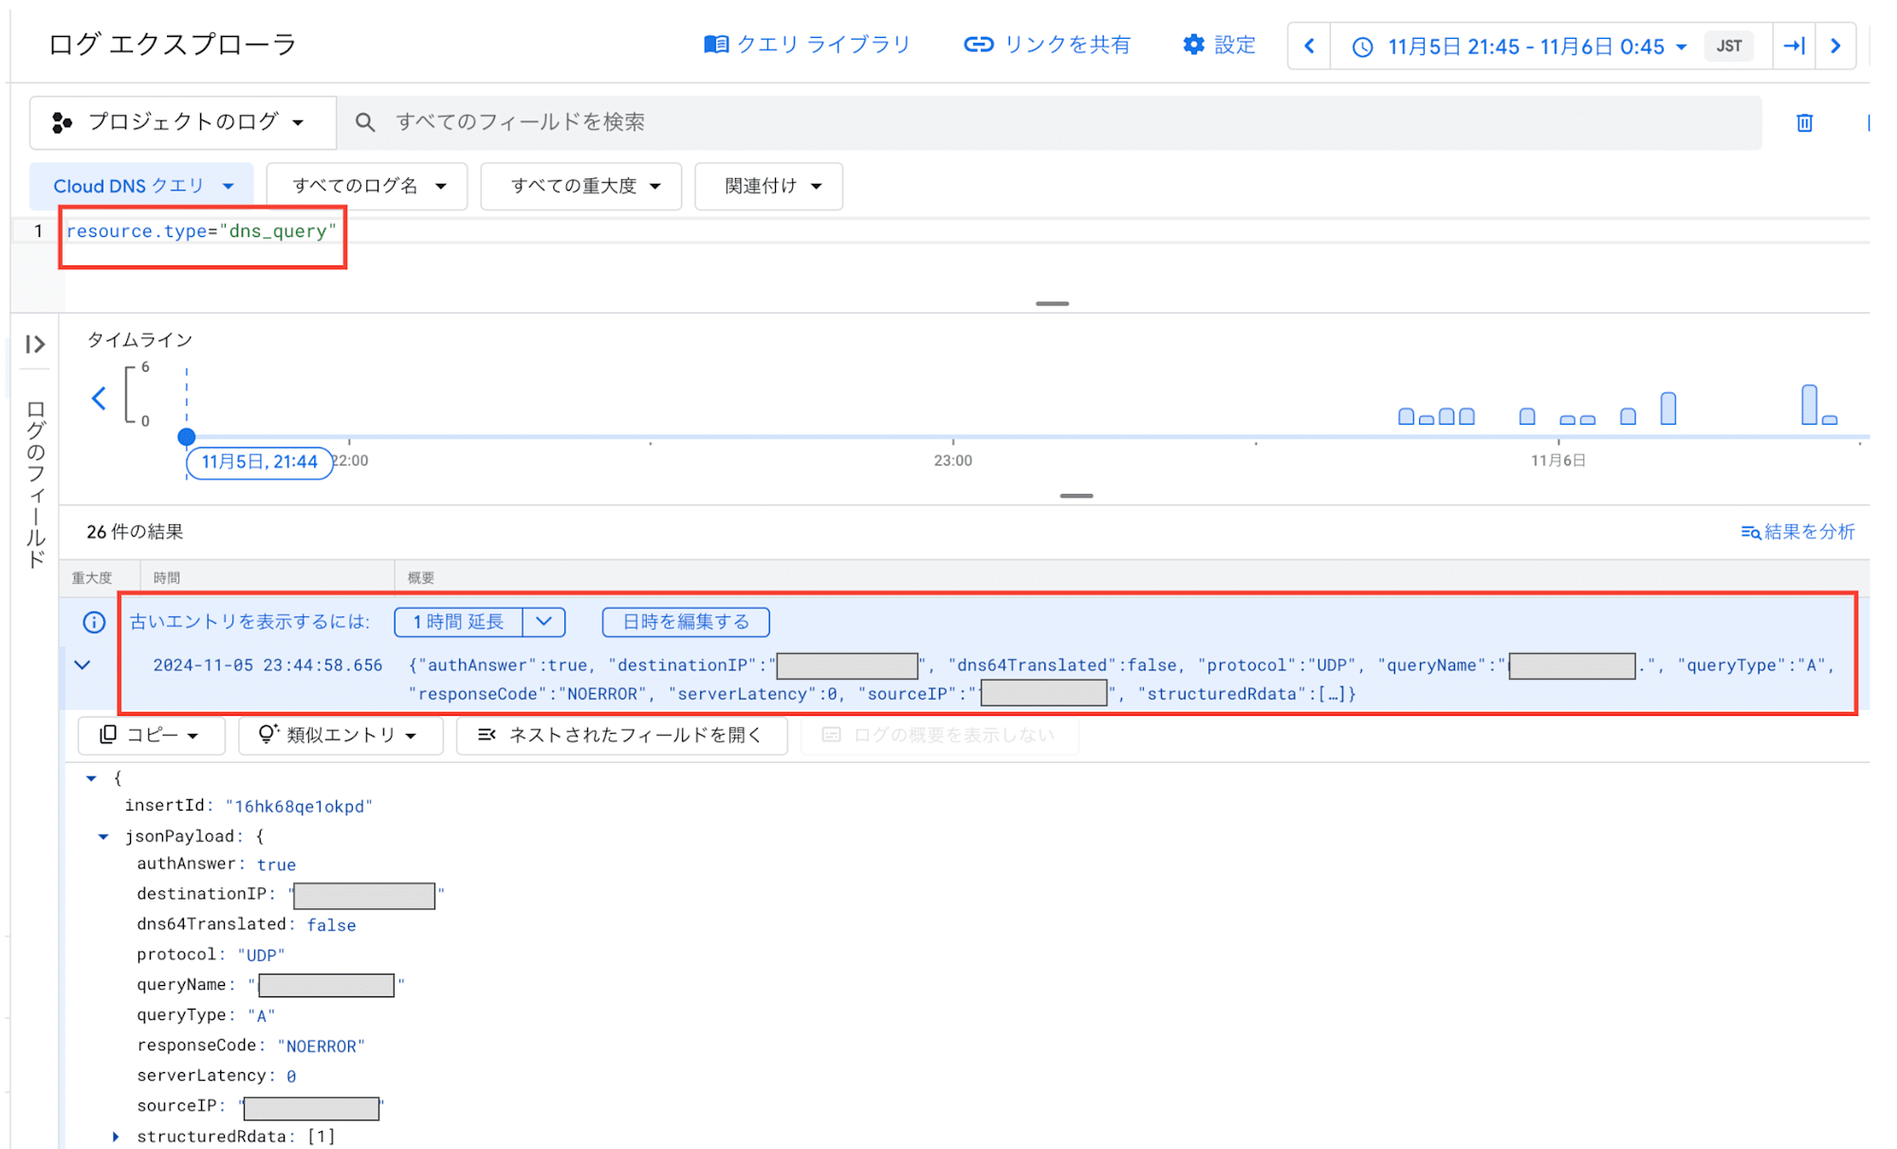
Task: Select the 11月5日, 21:44 timeline marker
Action: [259, 462]
